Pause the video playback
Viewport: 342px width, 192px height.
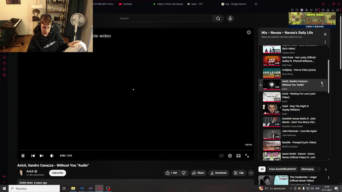pos(23,156)
